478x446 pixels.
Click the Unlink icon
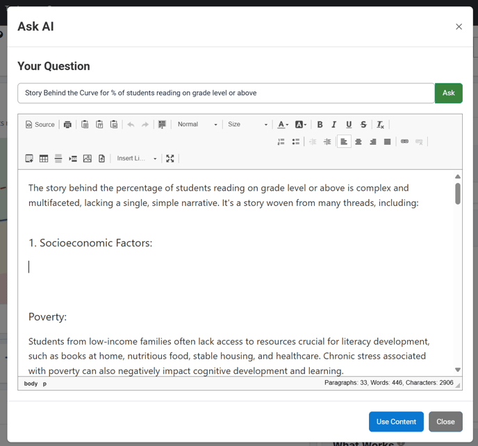click(x=419, y=141)
